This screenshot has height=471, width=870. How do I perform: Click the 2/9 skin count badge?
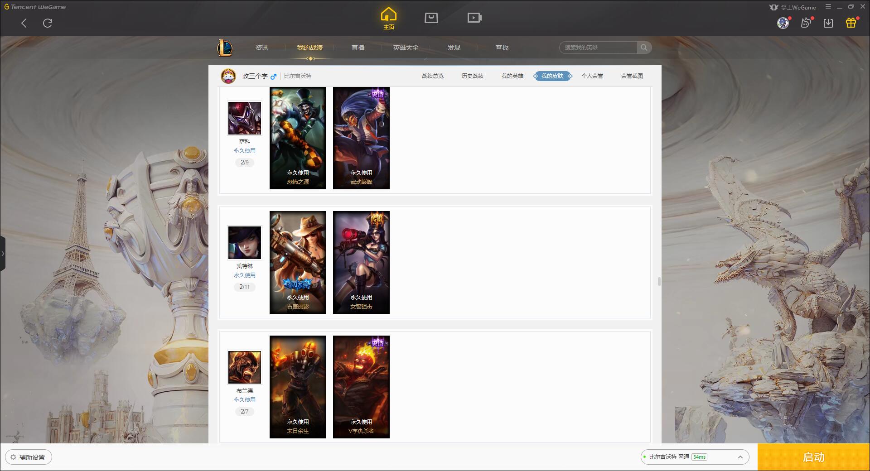pos(245,162)
